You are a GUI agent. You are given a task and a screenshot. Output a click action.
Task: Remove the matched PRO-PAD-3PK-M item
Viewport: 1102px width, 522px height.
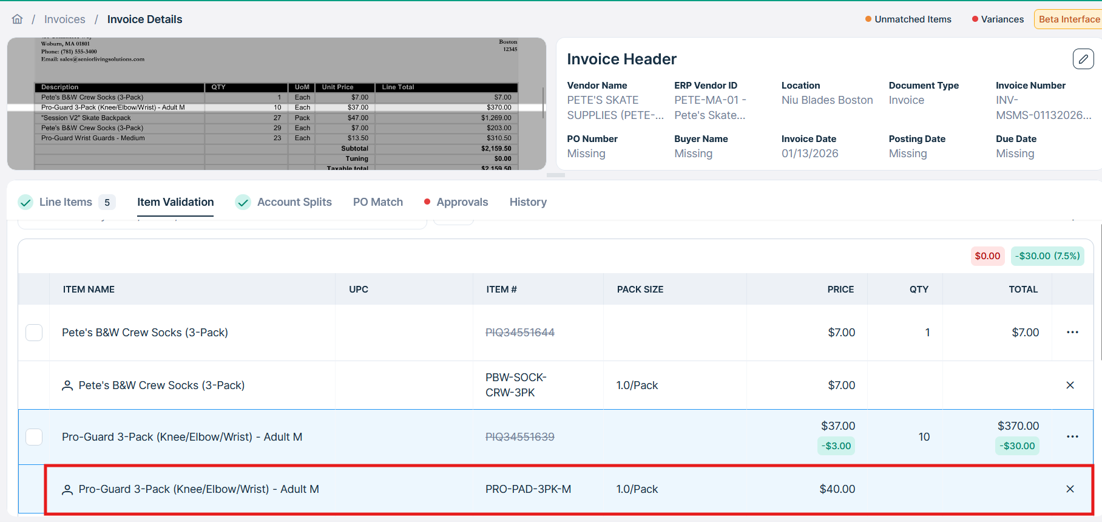(x=1070, y=489)
